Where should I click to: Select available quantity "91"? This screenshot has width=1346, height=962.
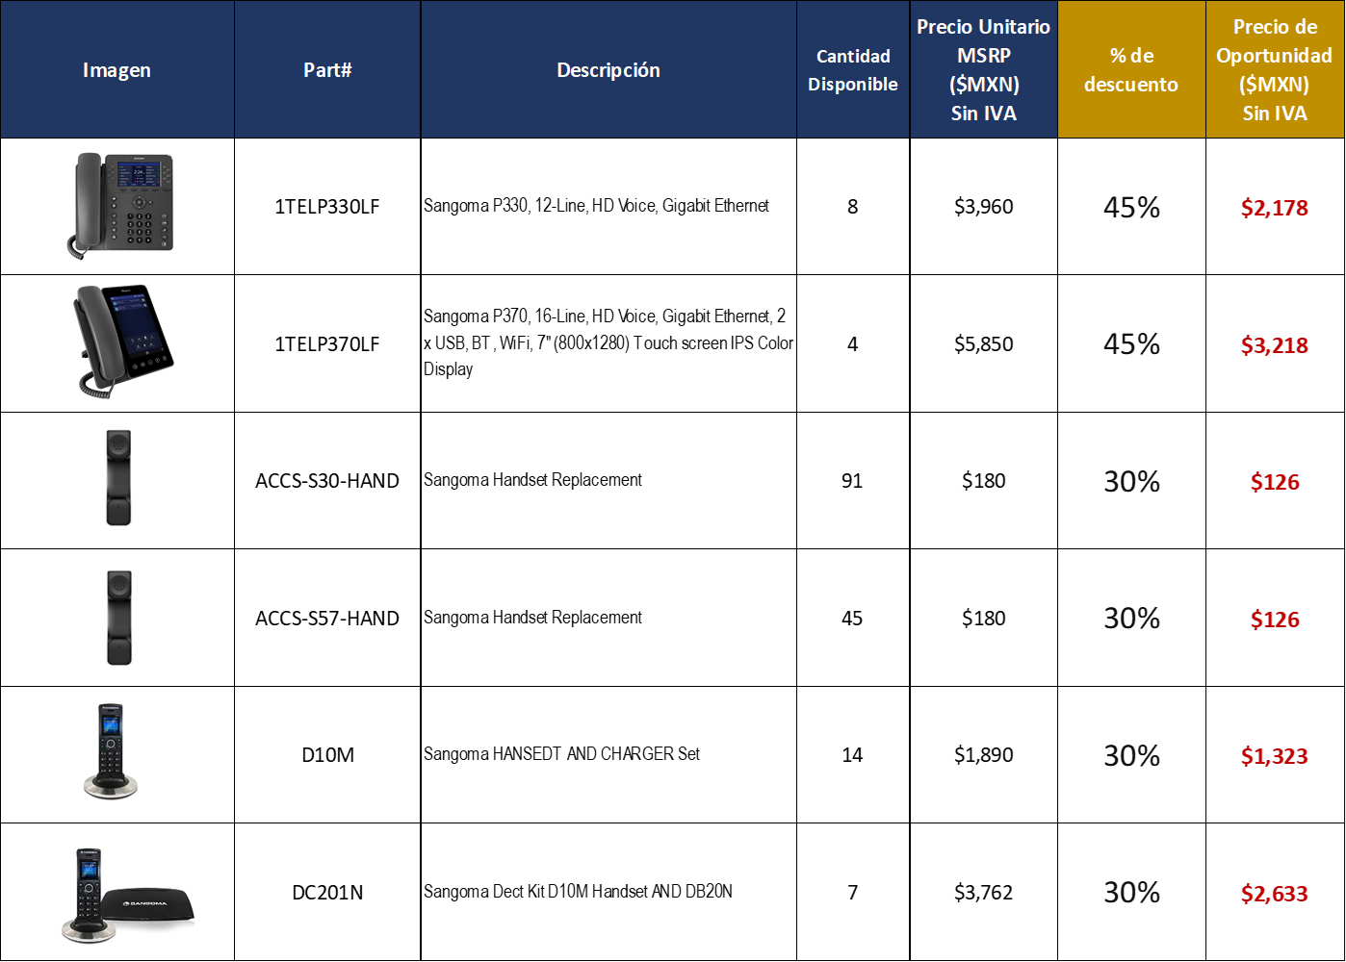pyautogui.click(x=852, y=481)
